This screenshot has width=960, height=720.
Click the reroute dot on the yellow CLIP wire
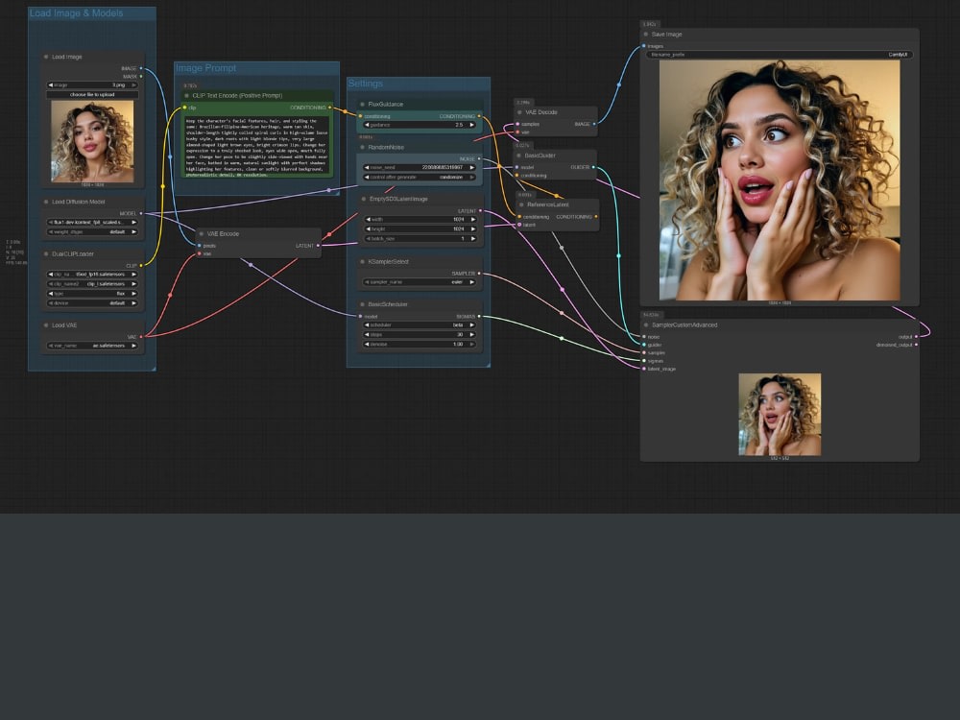[163, 186]
